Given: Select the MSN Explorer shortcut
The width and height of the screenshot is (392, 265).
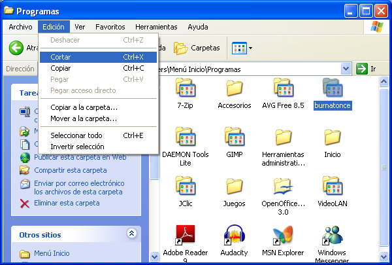Looking at the screenshot, I should click(x=283, y=236).
